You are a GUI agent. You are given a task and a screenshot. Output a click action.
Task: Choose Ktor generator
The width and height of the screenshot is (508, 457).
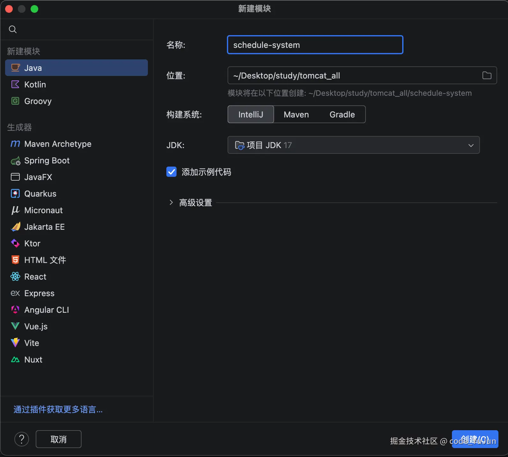coord(76,243)
